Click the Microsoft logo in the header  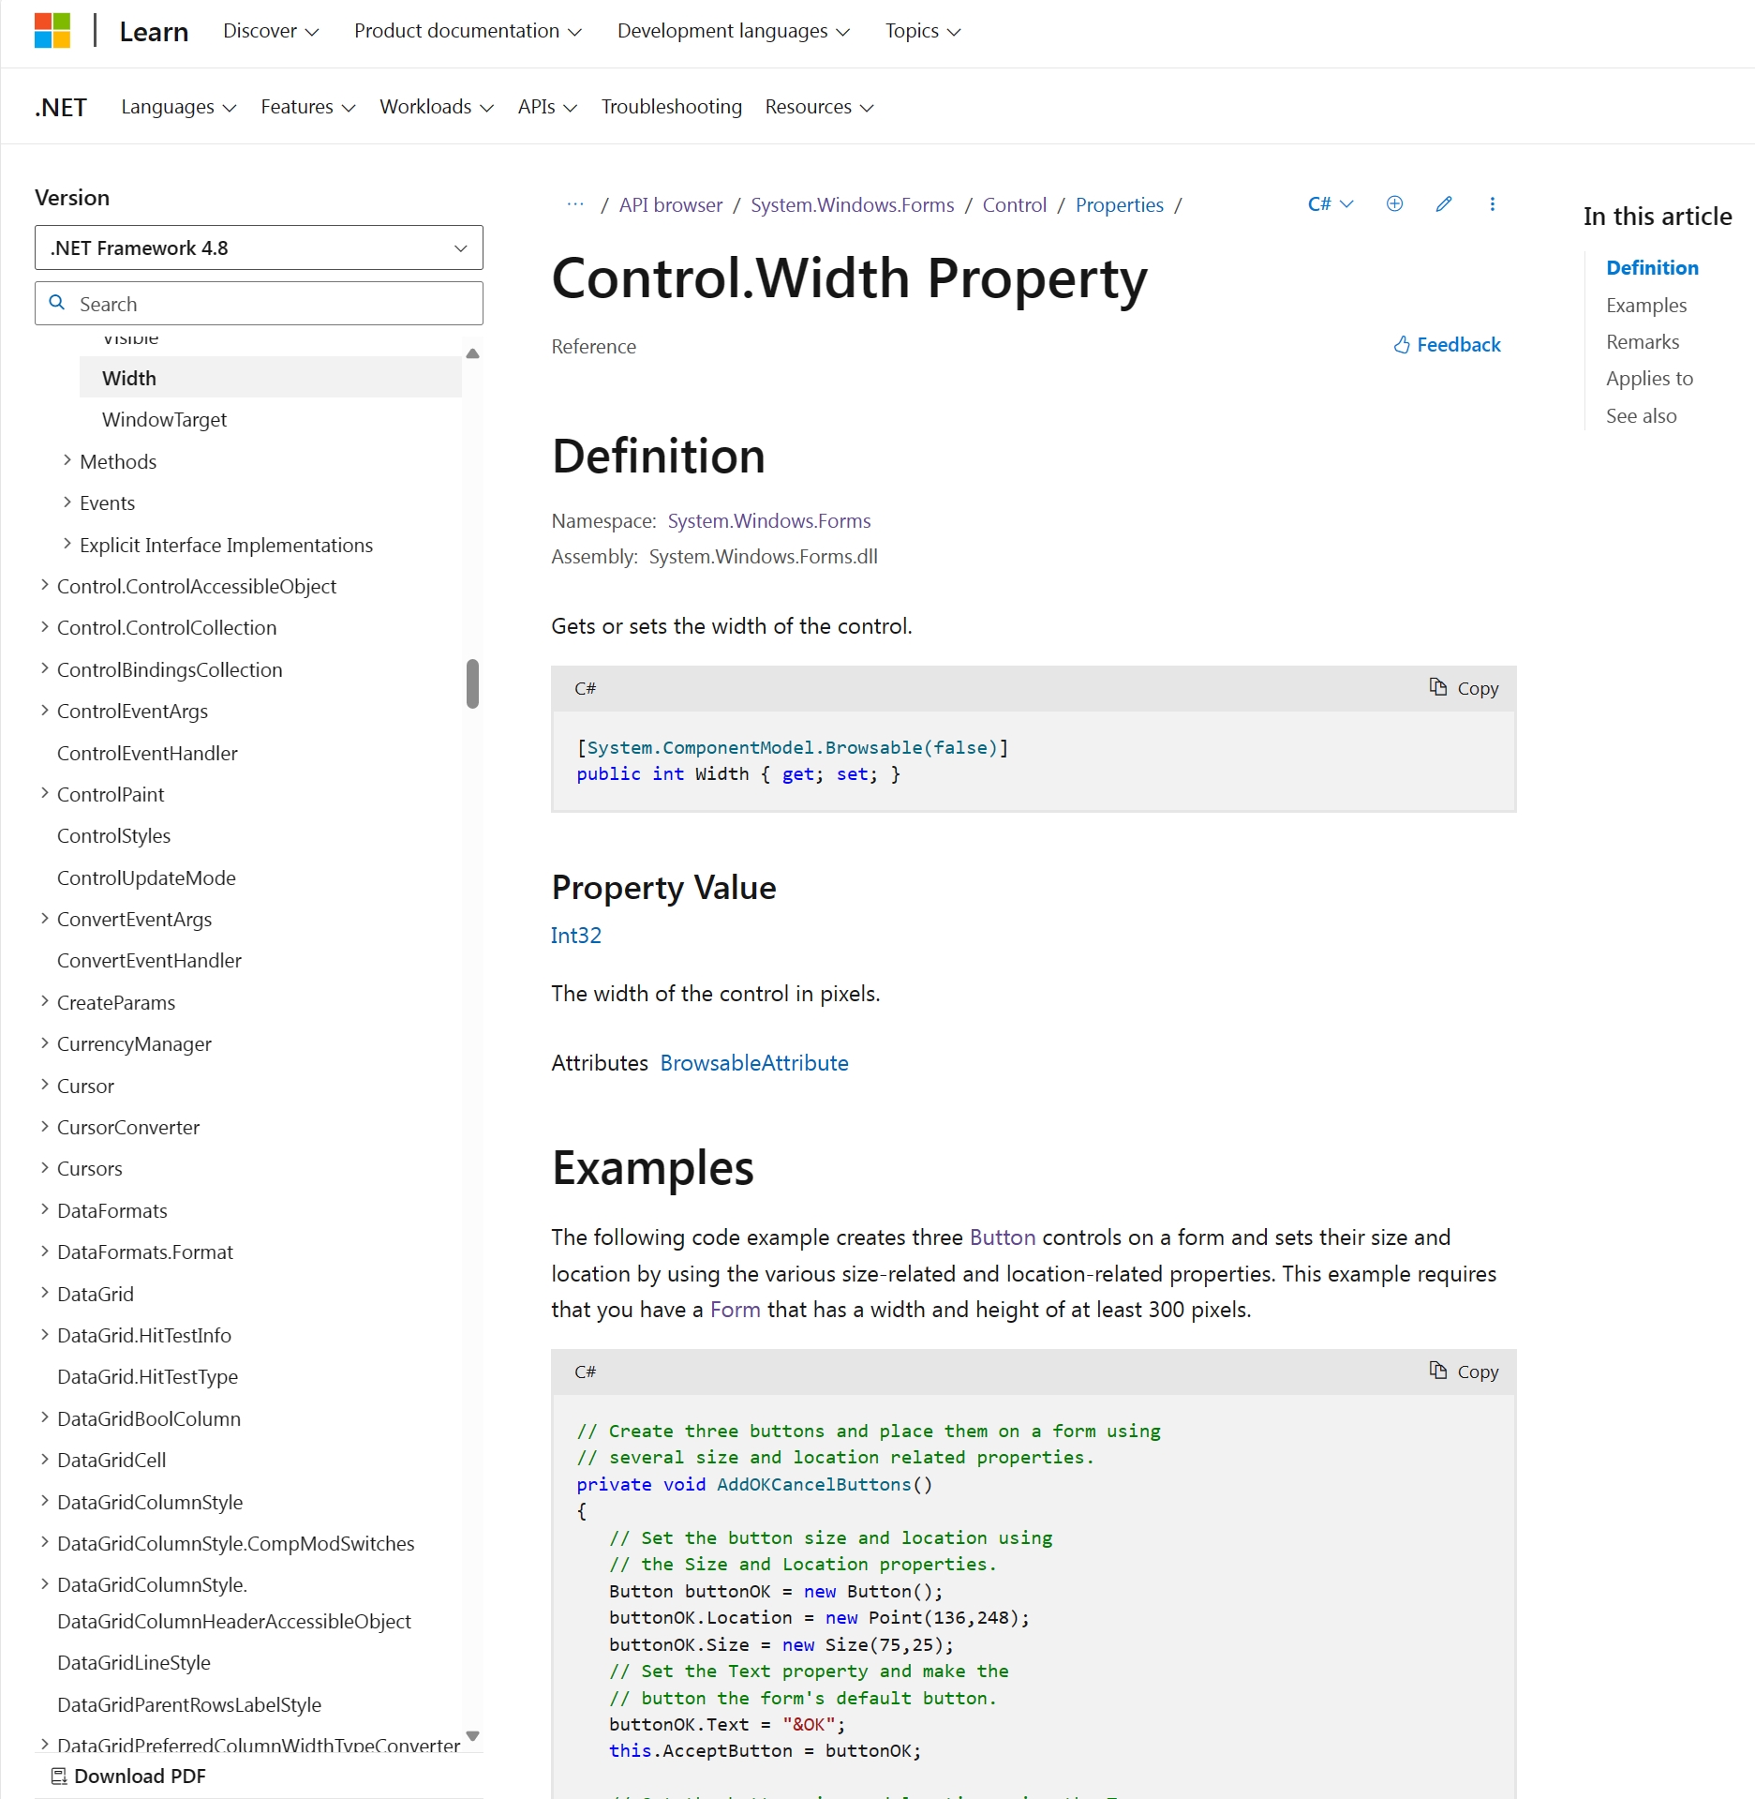[53, 31]
